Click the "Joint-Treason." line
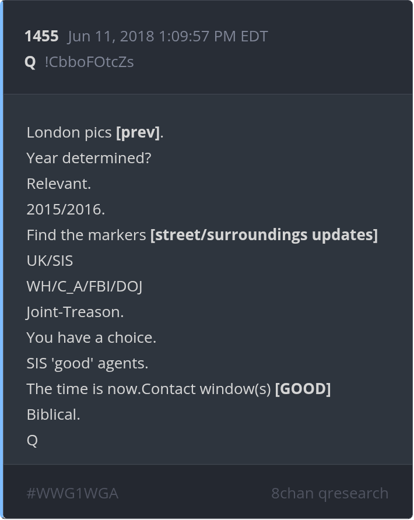The width and height of the screenshot is (414, 520). click(x=75, y=312)
